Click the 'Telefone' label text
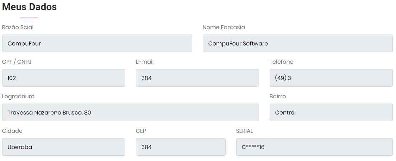The height and width of the screenshot is (161, 396). [281, 62]
